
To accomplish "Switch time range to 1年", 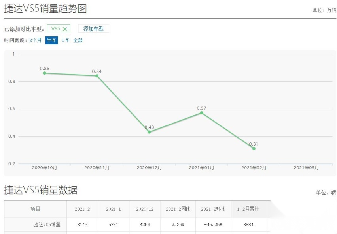I will coord(65,40).
